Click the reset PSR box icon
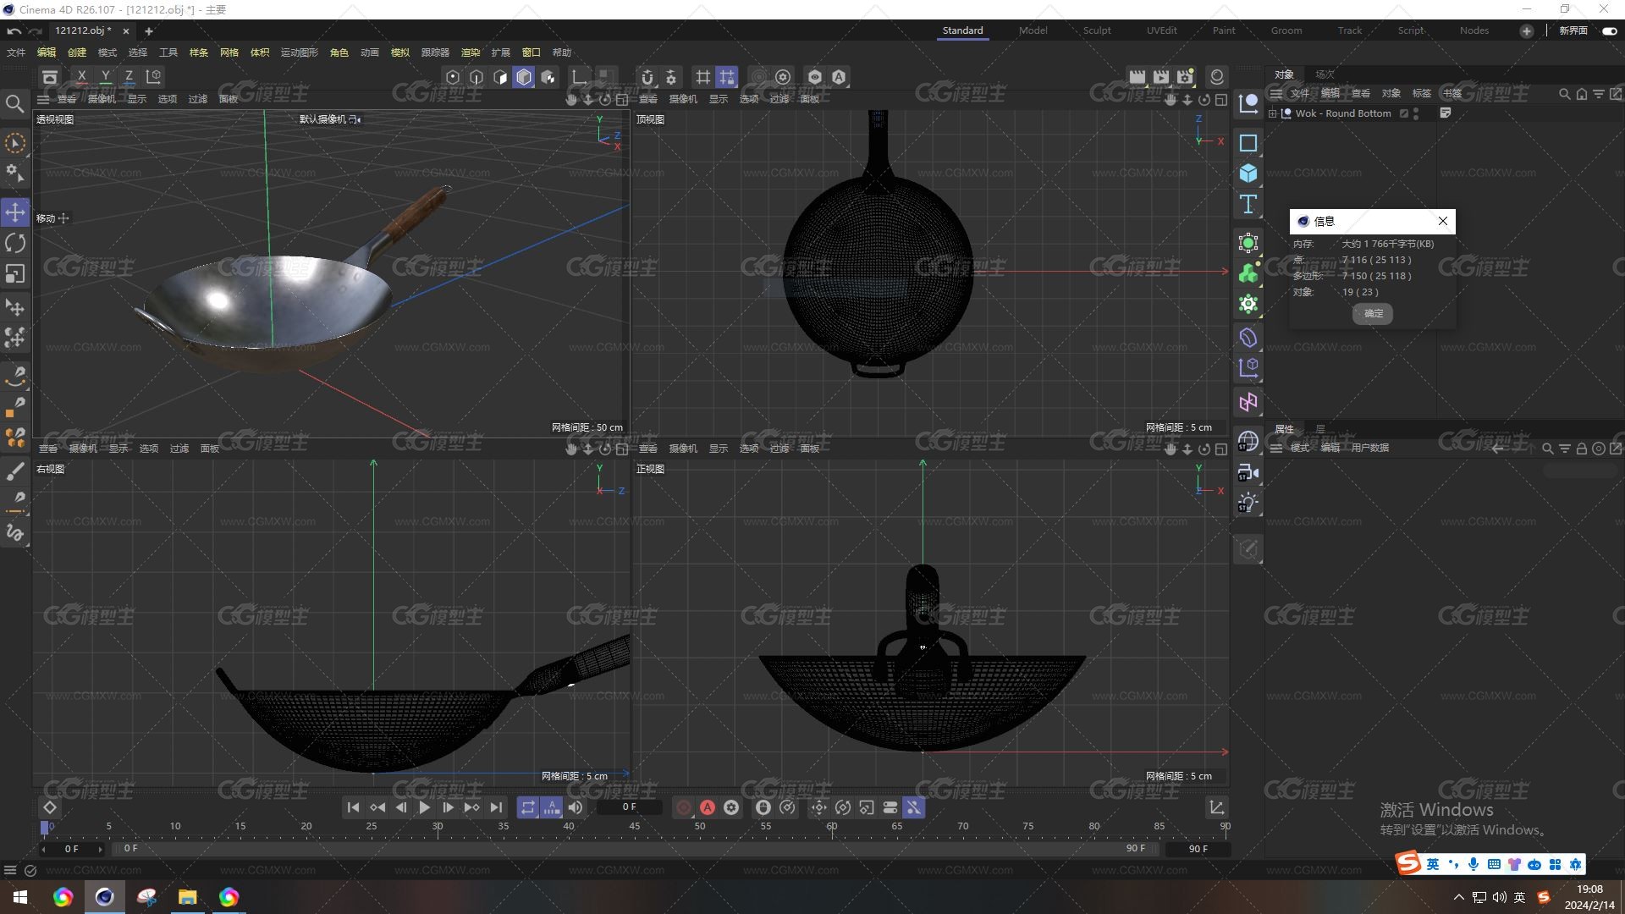This screenshot has width=1625, height=914. tap(50, 77)
